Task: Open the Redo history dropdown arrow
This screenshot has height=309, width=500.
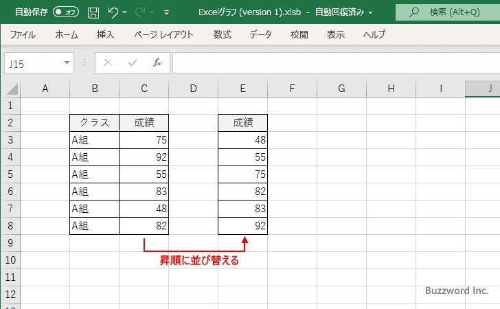Action: click(152, 12)
